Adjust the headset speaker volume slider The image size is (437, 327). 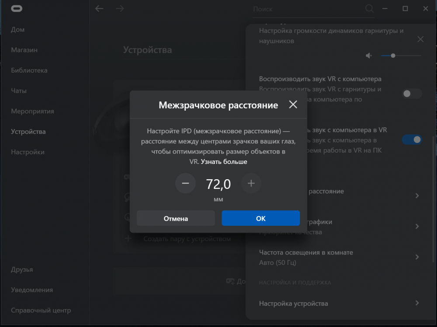click(x=393, y=56)
